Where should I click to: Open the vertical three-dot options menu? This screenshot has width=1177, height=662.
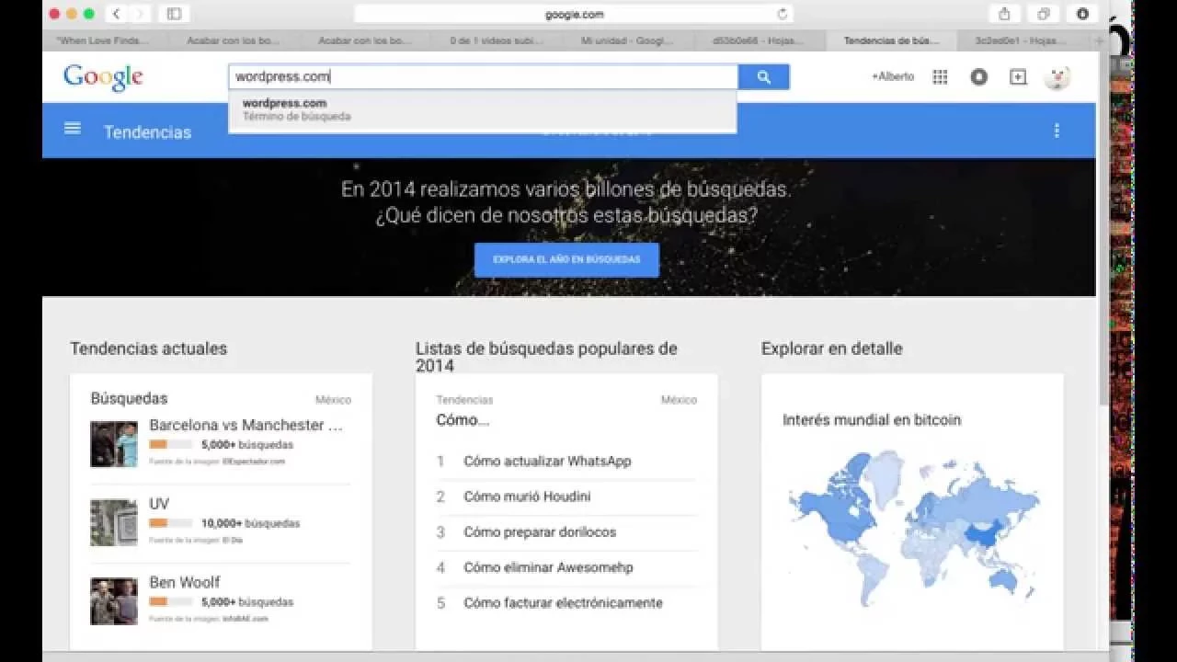click(x=1057, y=131)
